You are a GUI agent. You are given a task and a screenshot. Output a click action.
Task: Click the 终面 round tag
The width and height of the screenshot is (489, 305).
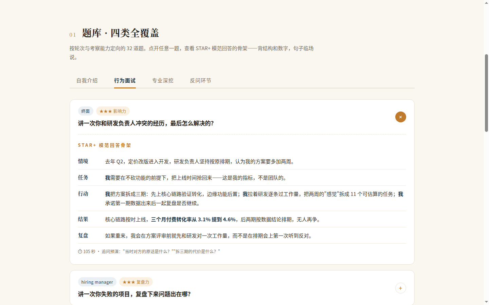click(86, 111)
